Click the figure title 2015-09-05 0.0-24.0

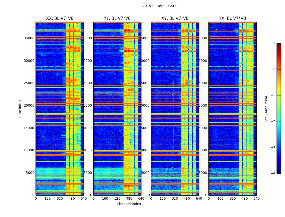[160, 6]
